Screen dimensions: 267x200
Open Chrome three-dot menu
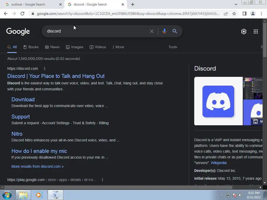(261, 14)
